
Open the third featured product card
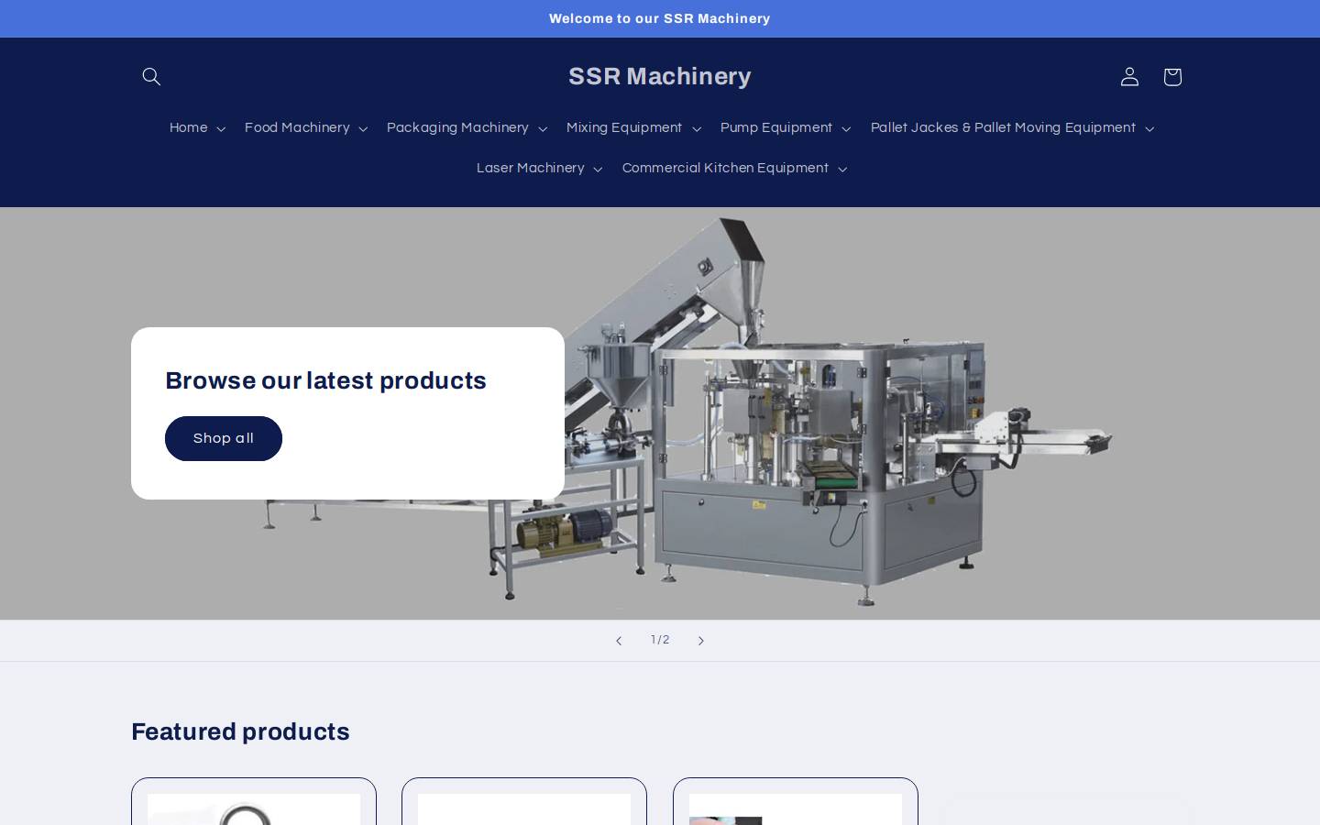coord(796,802)
